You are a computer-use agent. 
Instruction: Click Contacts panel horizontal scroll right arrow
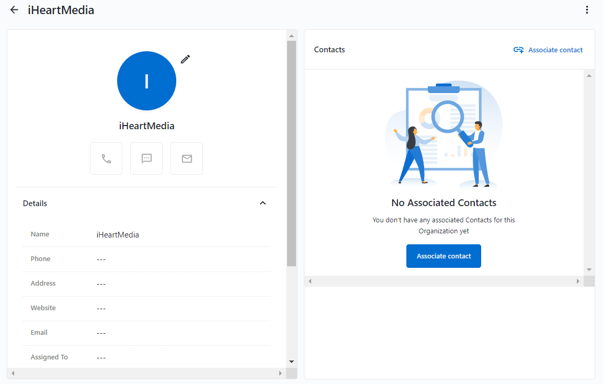pyautogui.click(x=578, y=281)
